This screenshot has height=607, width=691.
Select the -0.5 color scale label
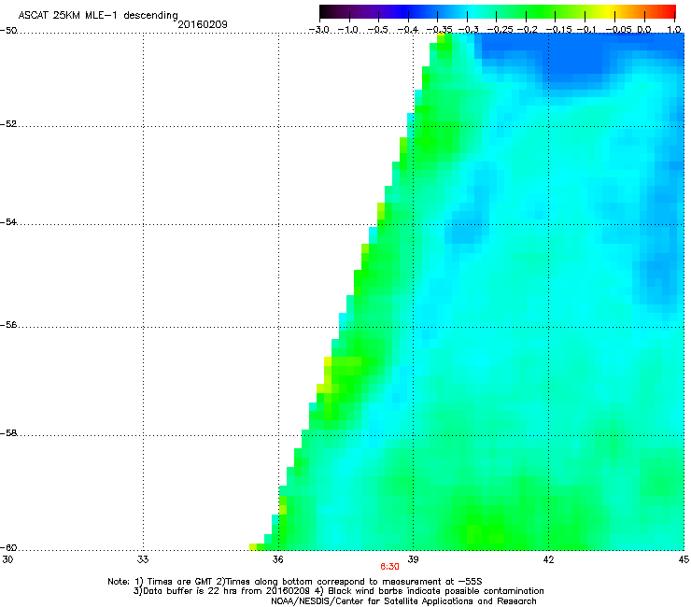click(x=377, y=30)
